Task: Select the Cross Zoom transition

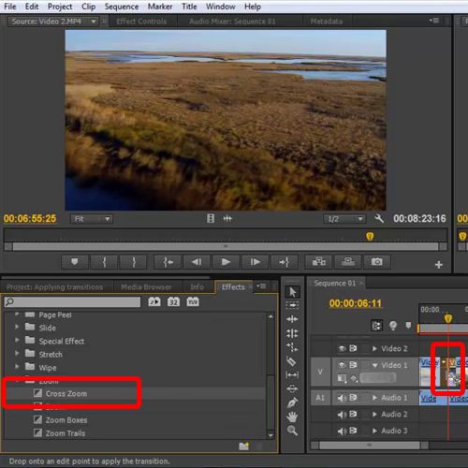Action: [x=66, y=393]
